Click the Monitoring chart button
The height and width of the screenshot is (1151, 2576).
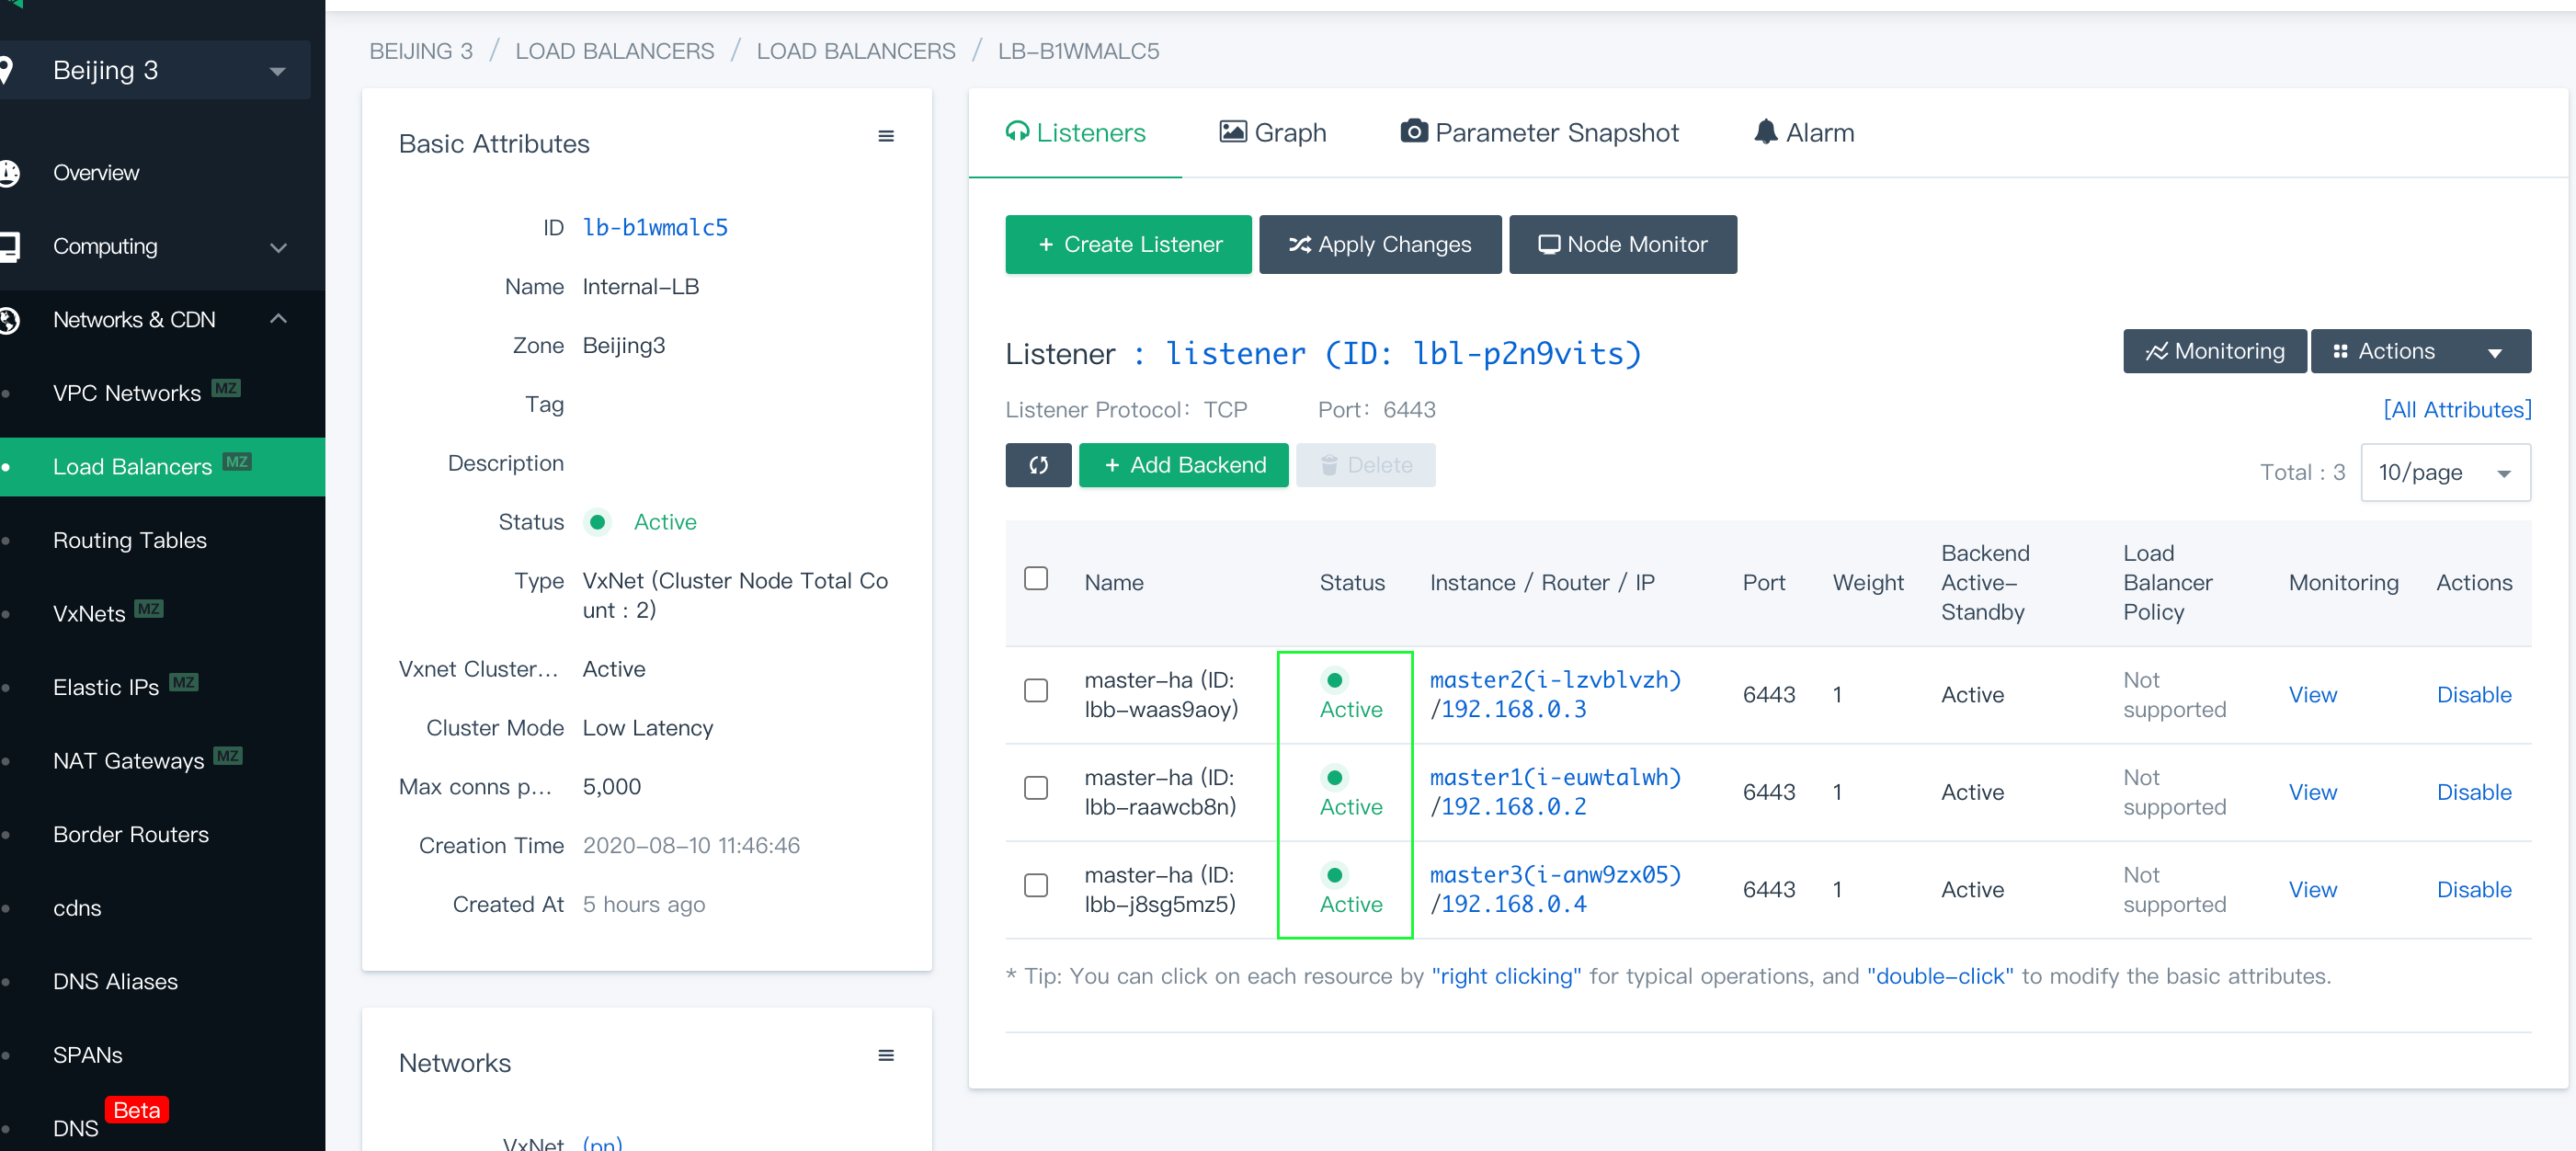coord(2214,351)
